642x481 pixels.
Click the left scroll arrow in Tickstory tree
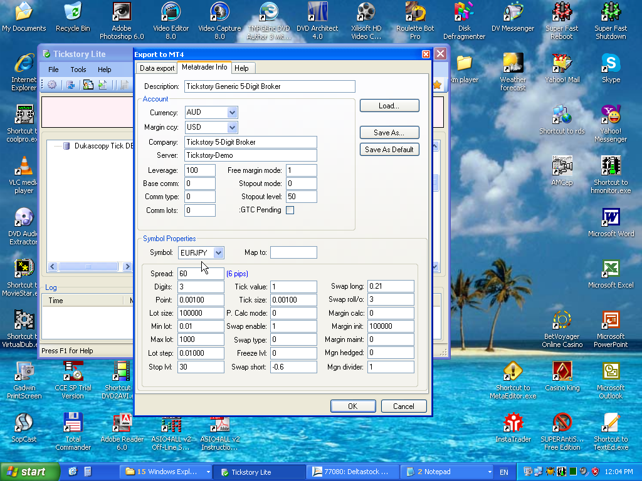pos(53,267)
